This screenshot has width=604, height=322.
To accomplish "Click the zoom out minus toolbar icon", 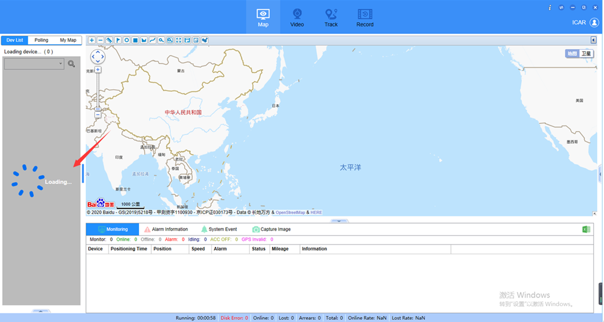I will coord(100,40).
